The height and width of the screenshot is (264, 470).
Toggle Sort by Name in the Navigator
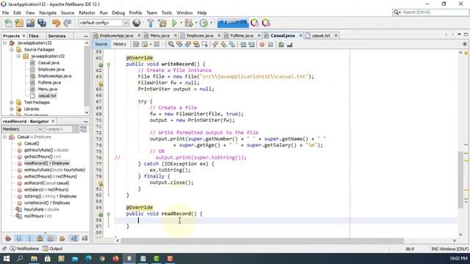[x=74, y=238]
